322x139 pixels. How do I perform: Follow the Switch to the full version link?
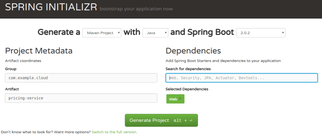click(115, 132)
